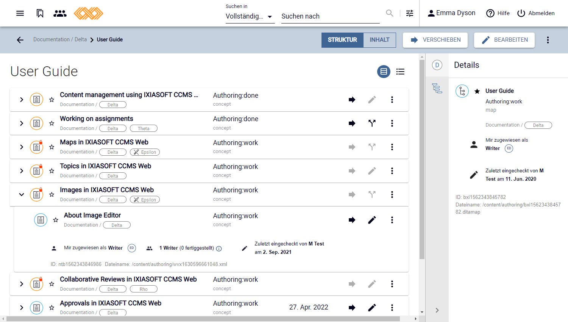Switch to the STRUKTUR tab

(342, 40)
